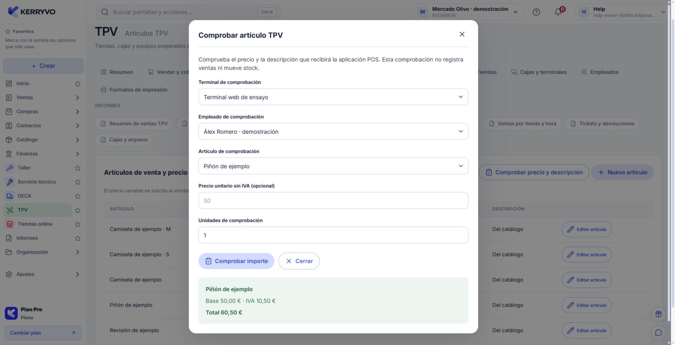Open the Finanzas sidebar item
The image size is (675, 345).
click(43, 154)
